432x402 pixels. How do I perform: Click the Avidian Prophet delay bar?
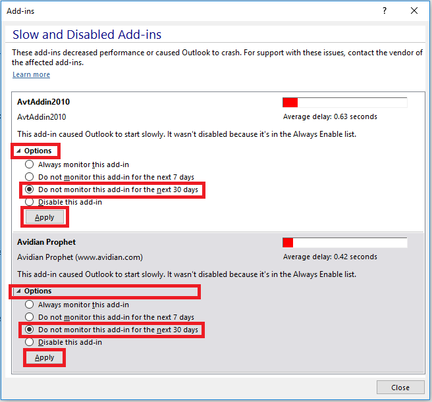[x=344, y=243]
